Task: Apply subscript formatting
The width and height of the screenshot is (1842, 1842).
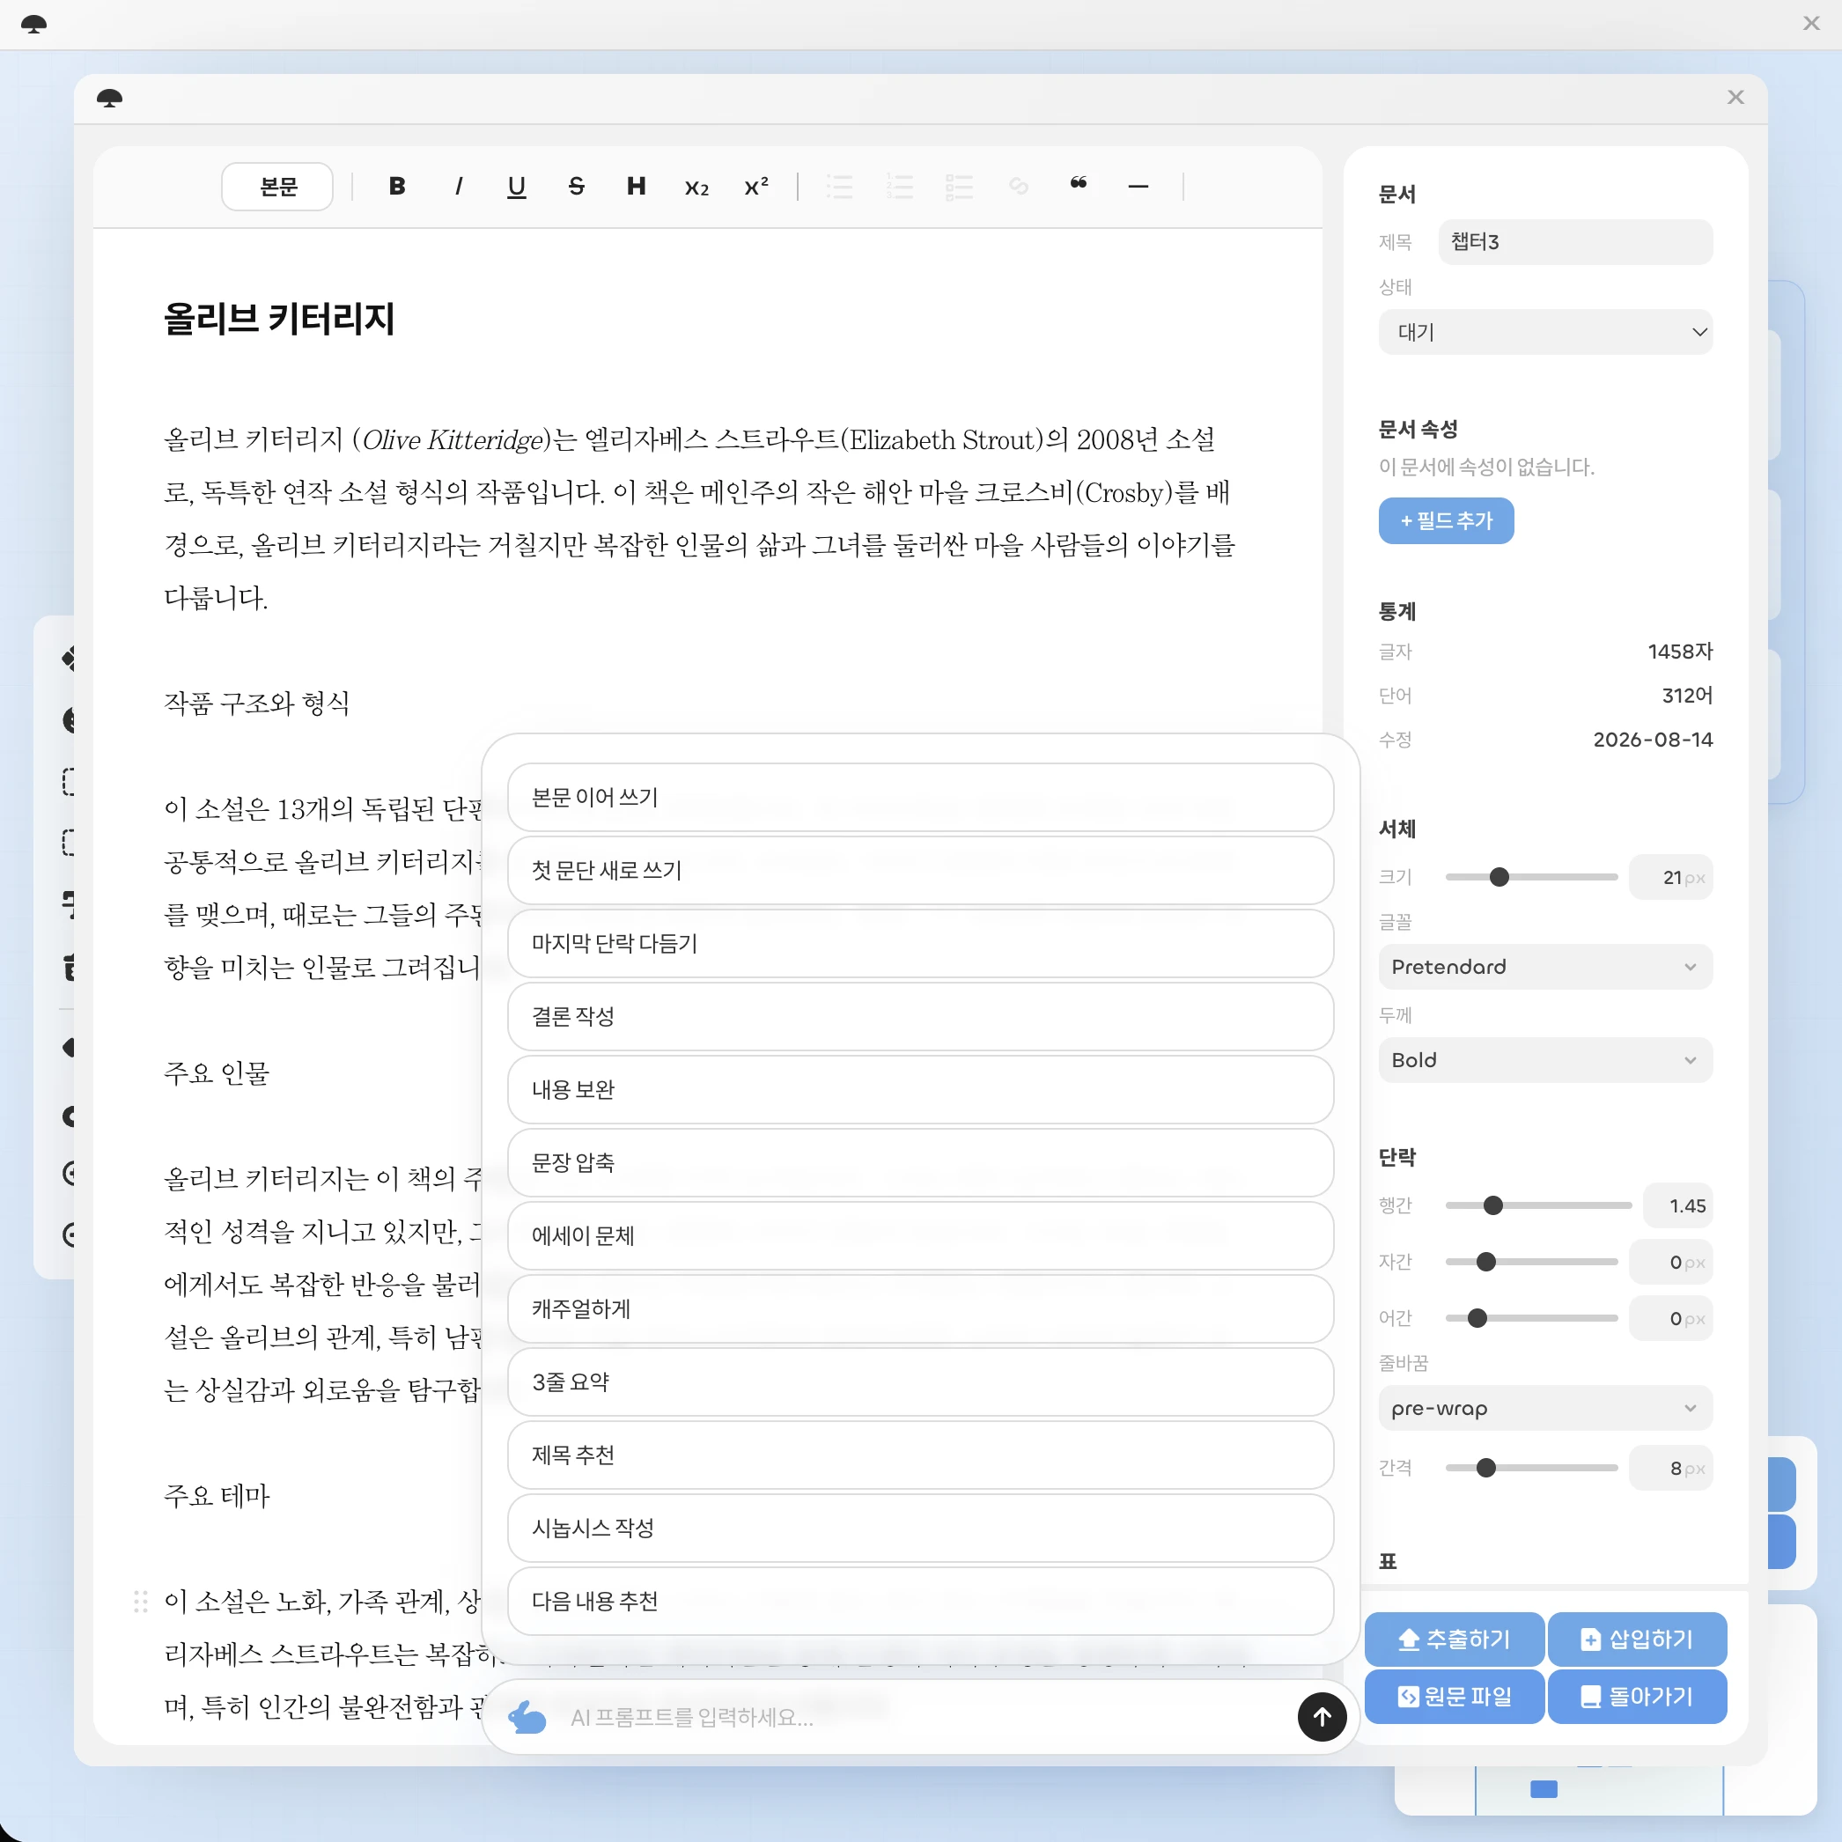Action: tap(696, 186)
